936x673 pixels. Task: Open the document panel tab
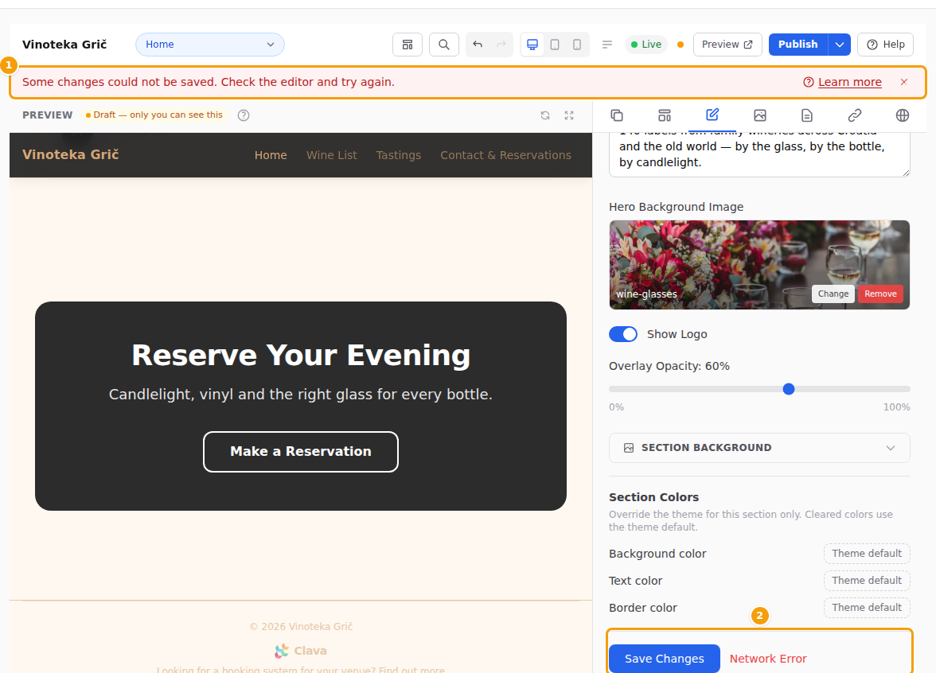pos(807,115)
